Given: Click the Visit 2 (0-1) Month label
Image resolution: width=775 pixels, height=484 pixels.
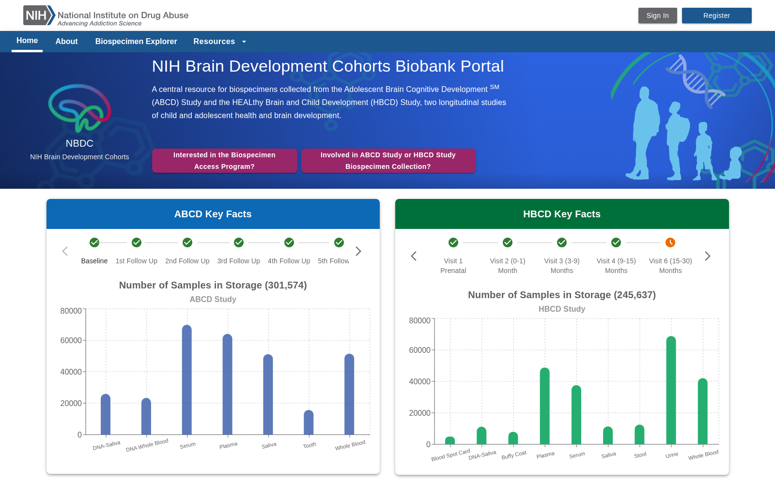Looking at the screenshot, I should click(508, 266).
